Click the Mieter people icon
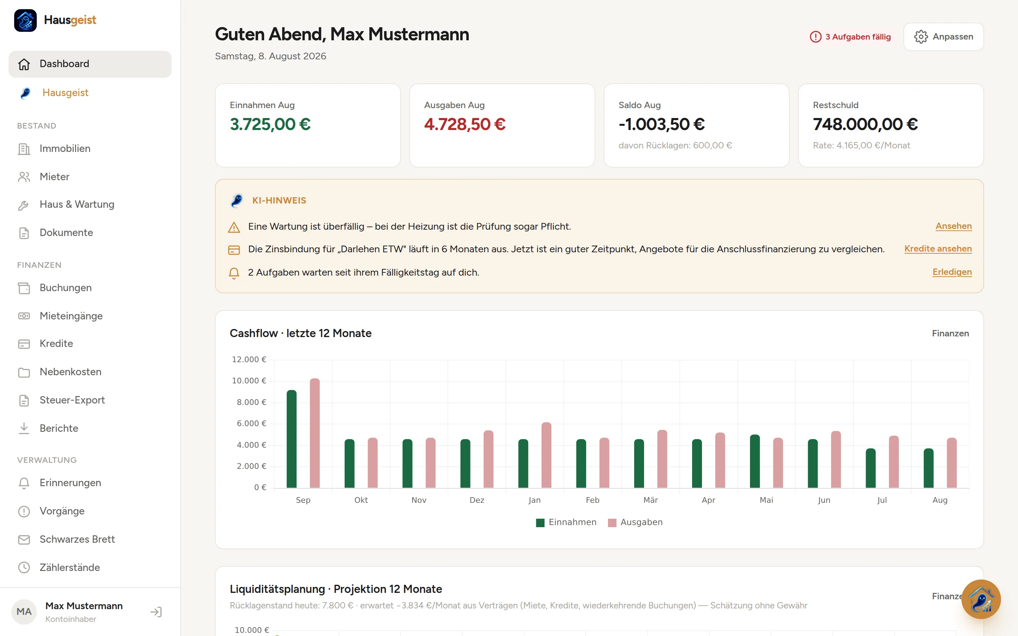1018x636 pixels. coord(24,177)
